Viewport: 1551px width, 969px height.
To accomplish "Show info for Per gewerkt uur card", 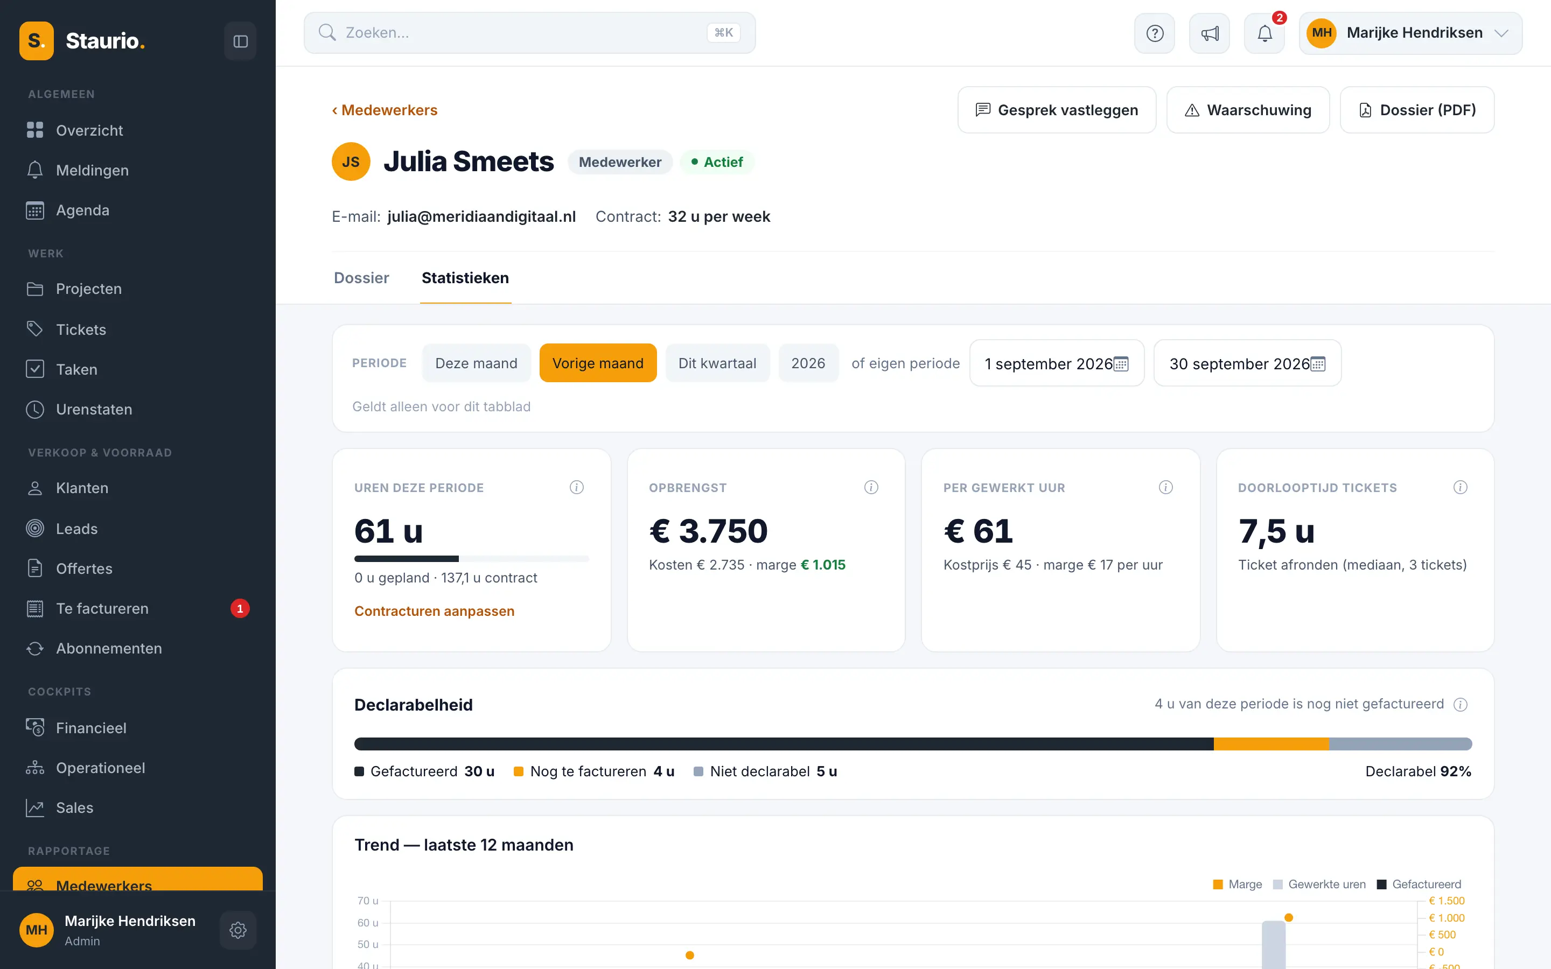I will click(1166, 487).
